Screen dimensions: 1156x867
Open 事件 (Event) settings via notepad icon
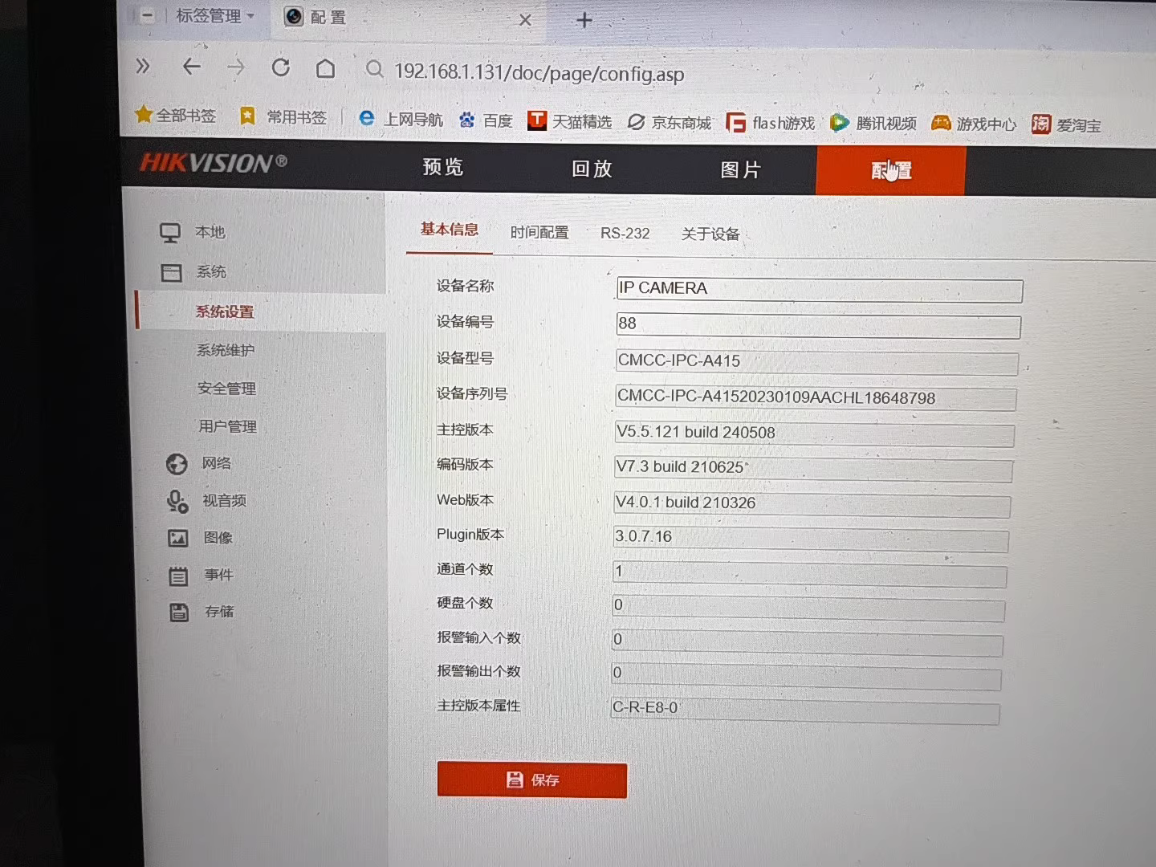coord(178,575)
